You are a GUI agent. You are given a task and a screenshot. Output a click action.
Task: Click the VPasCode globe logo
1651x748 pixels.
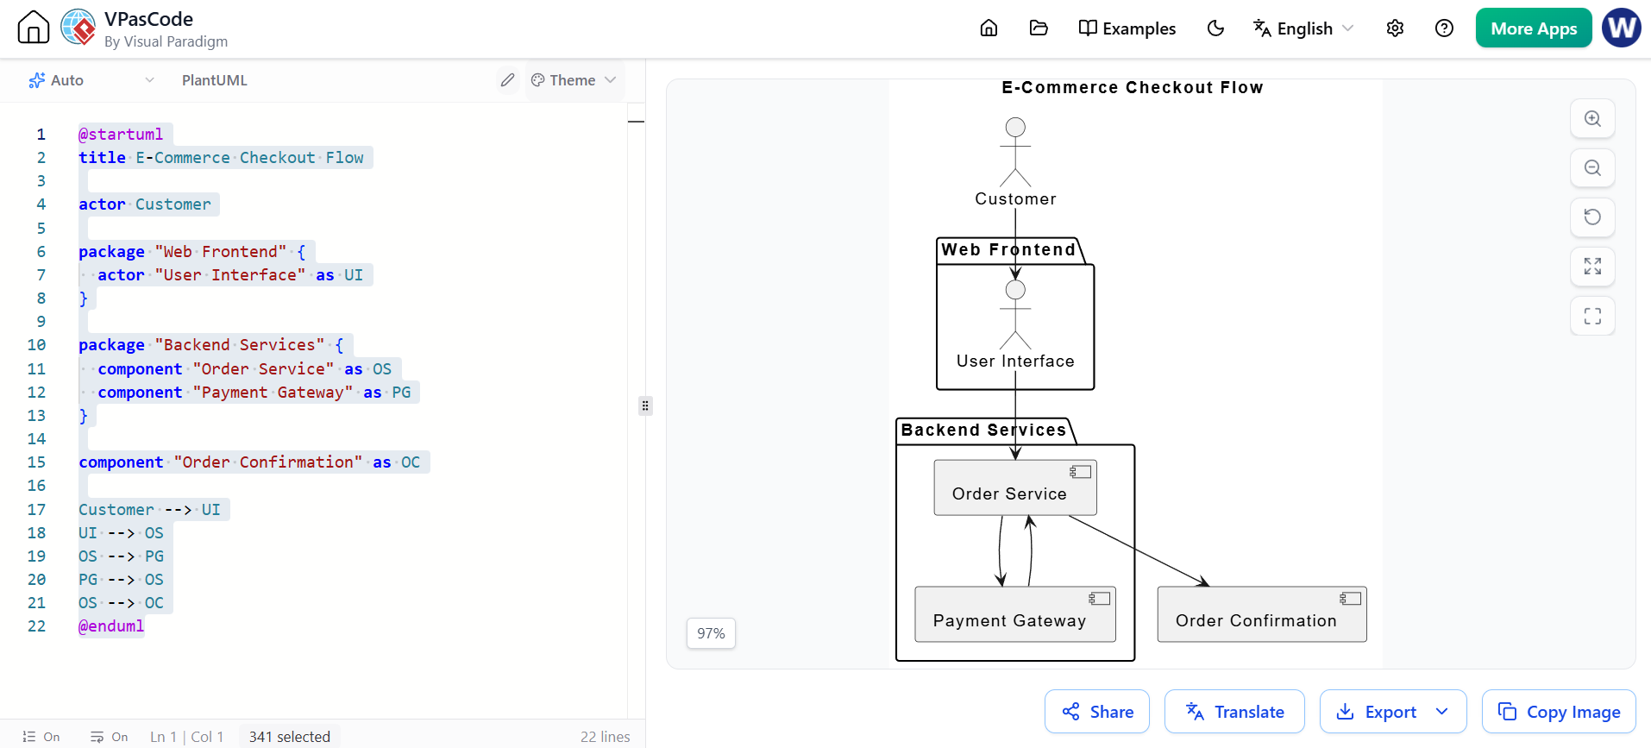coord(78,28)
